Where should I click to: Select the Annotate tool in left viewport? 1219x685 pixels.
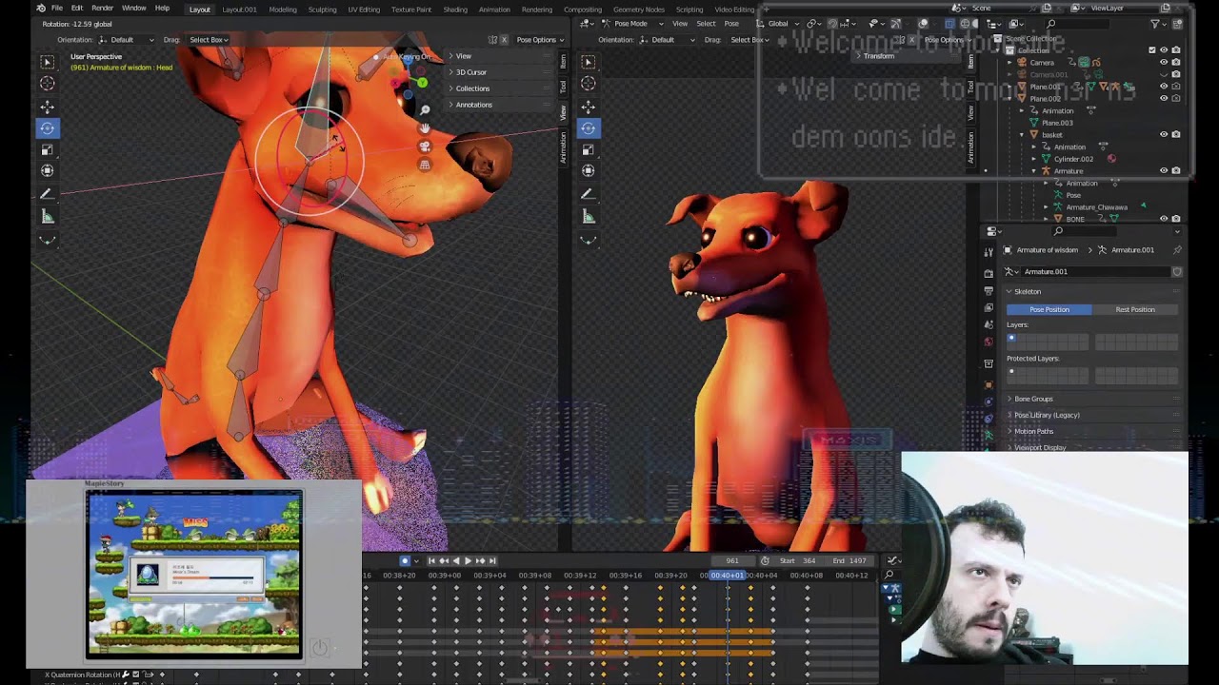pos(47,194)
